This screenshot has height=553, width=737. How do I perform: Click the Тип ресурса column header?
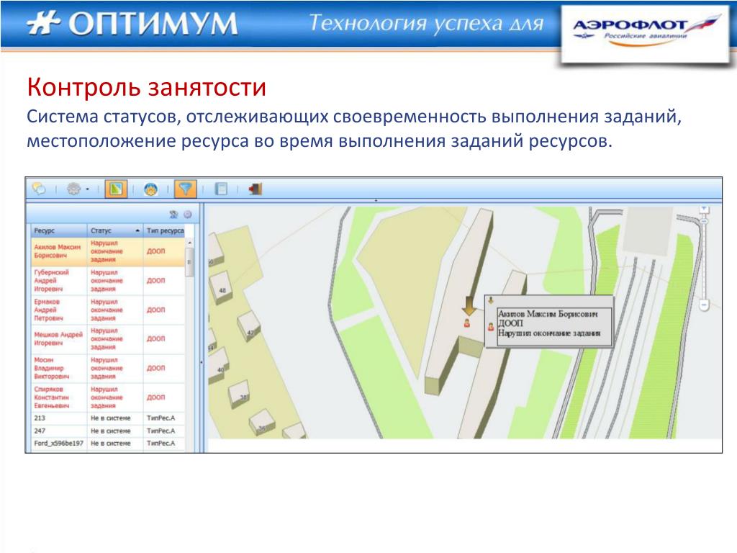point(164,230)
